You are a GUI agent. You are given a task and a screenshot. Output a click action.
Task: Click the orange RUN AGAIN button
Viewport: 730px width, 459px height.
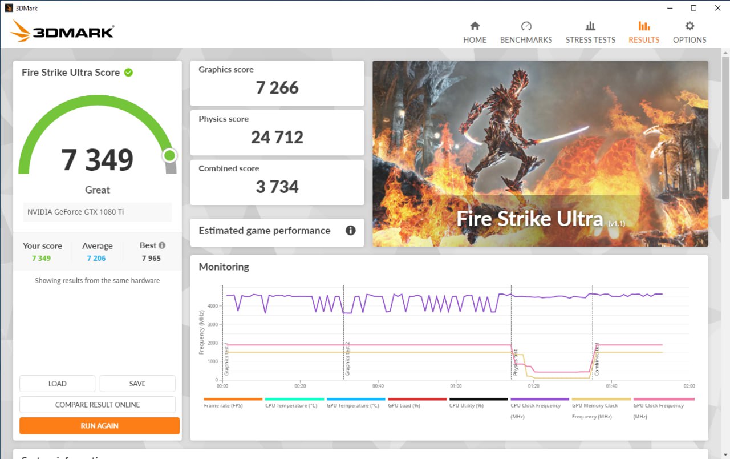point(99,426)
